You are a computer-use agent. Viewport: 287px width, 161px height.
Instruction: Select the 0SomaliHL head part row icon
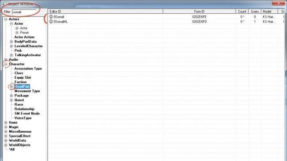(51, 22)
